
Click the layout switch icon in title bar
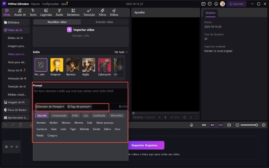[203, 4]
